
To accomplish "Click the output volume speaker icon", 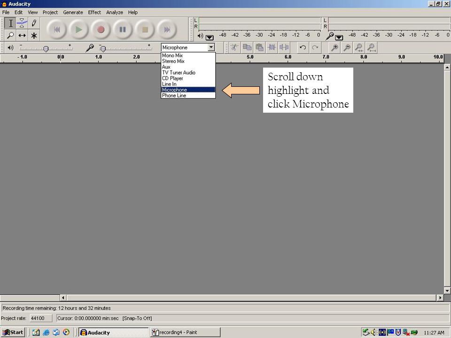I will click(10, 48).
